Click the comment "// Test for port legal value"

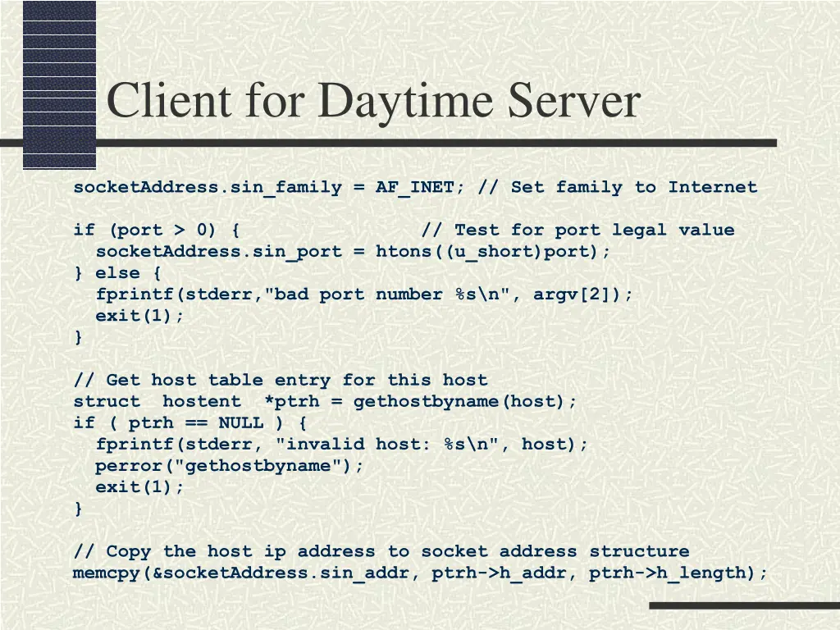[577, 231]
